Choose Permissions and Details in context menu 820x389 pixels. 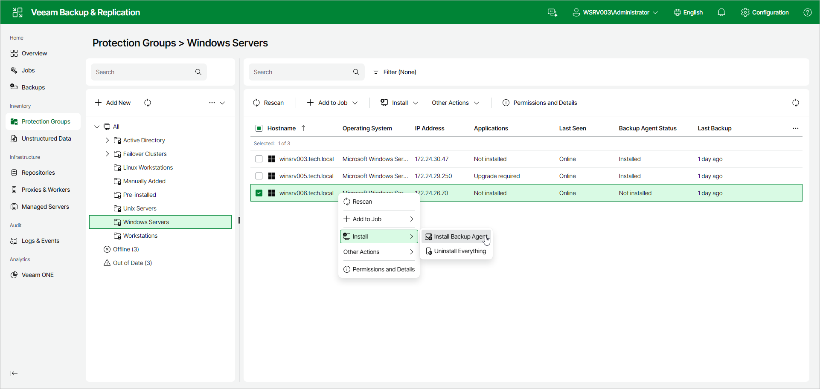(x=379, y=269)
